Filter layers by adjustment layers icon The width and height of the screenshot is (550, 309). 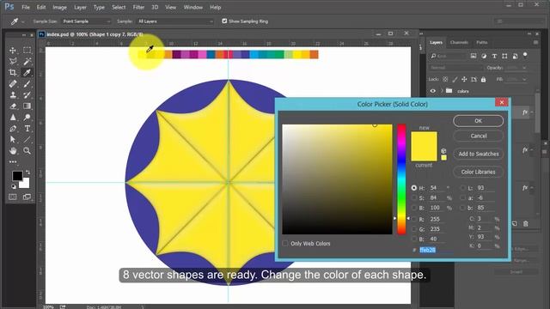[x=484, y=56]
